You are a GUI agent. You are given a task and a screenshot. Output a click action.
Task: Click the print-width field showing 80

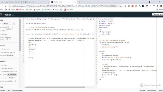coord(10,27)
